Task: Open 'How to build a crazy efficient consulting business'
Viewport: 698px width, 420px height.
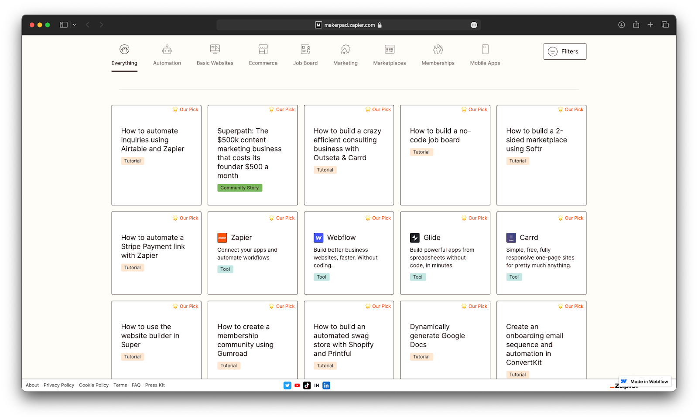Action: click(x=347, y=144)
